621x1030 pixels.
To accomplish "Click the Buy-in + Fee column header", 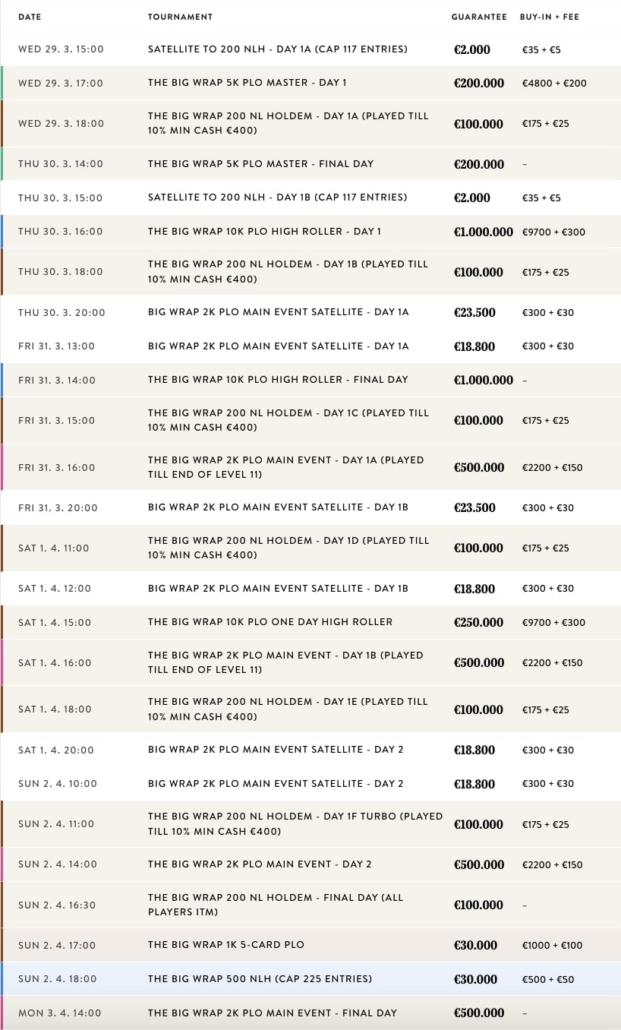I will pos(549,17).
